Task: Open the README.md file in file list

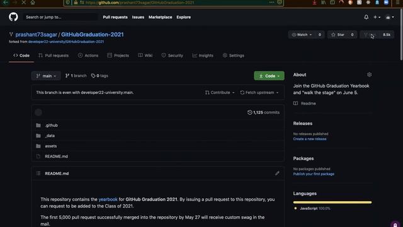Action: point(56,156)
